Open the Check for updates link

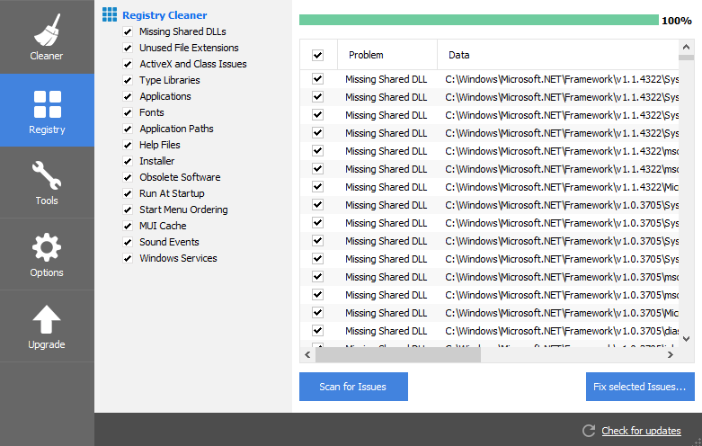pos(641,431)
